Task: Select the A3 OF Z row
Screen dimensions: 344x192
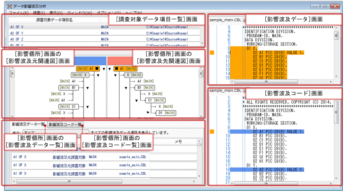Action: click(x=104, y=39)
